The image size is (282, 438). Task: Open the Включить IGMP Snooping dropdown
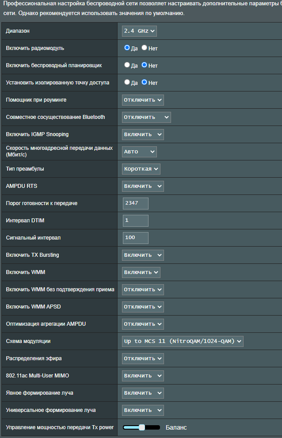click(x=143, y=134)
